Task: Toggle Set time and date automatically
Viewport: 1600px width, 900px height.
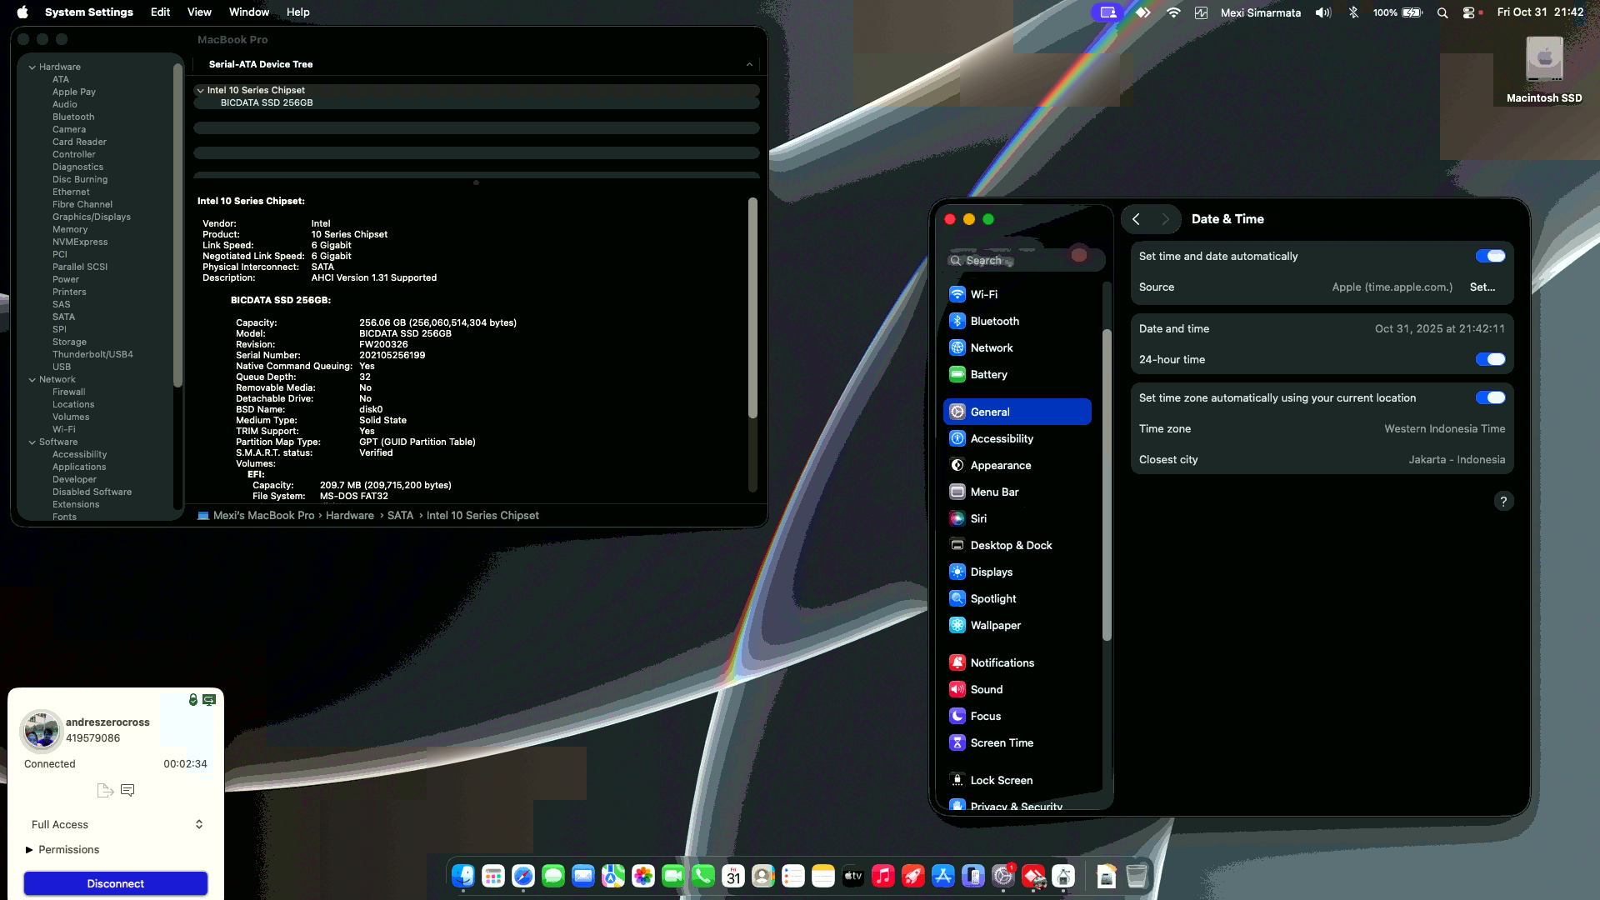Action: tap(1490, 256)
